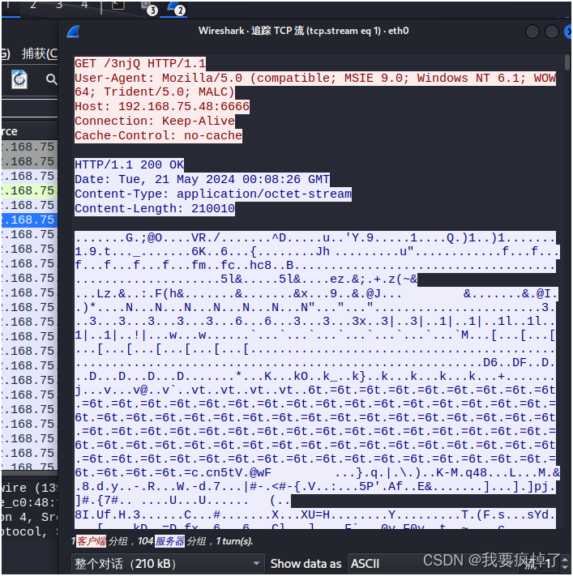Click the '_c0:48:' row in details pane
The height and width of the screenshot is (576, 573).
pos(29,502)
